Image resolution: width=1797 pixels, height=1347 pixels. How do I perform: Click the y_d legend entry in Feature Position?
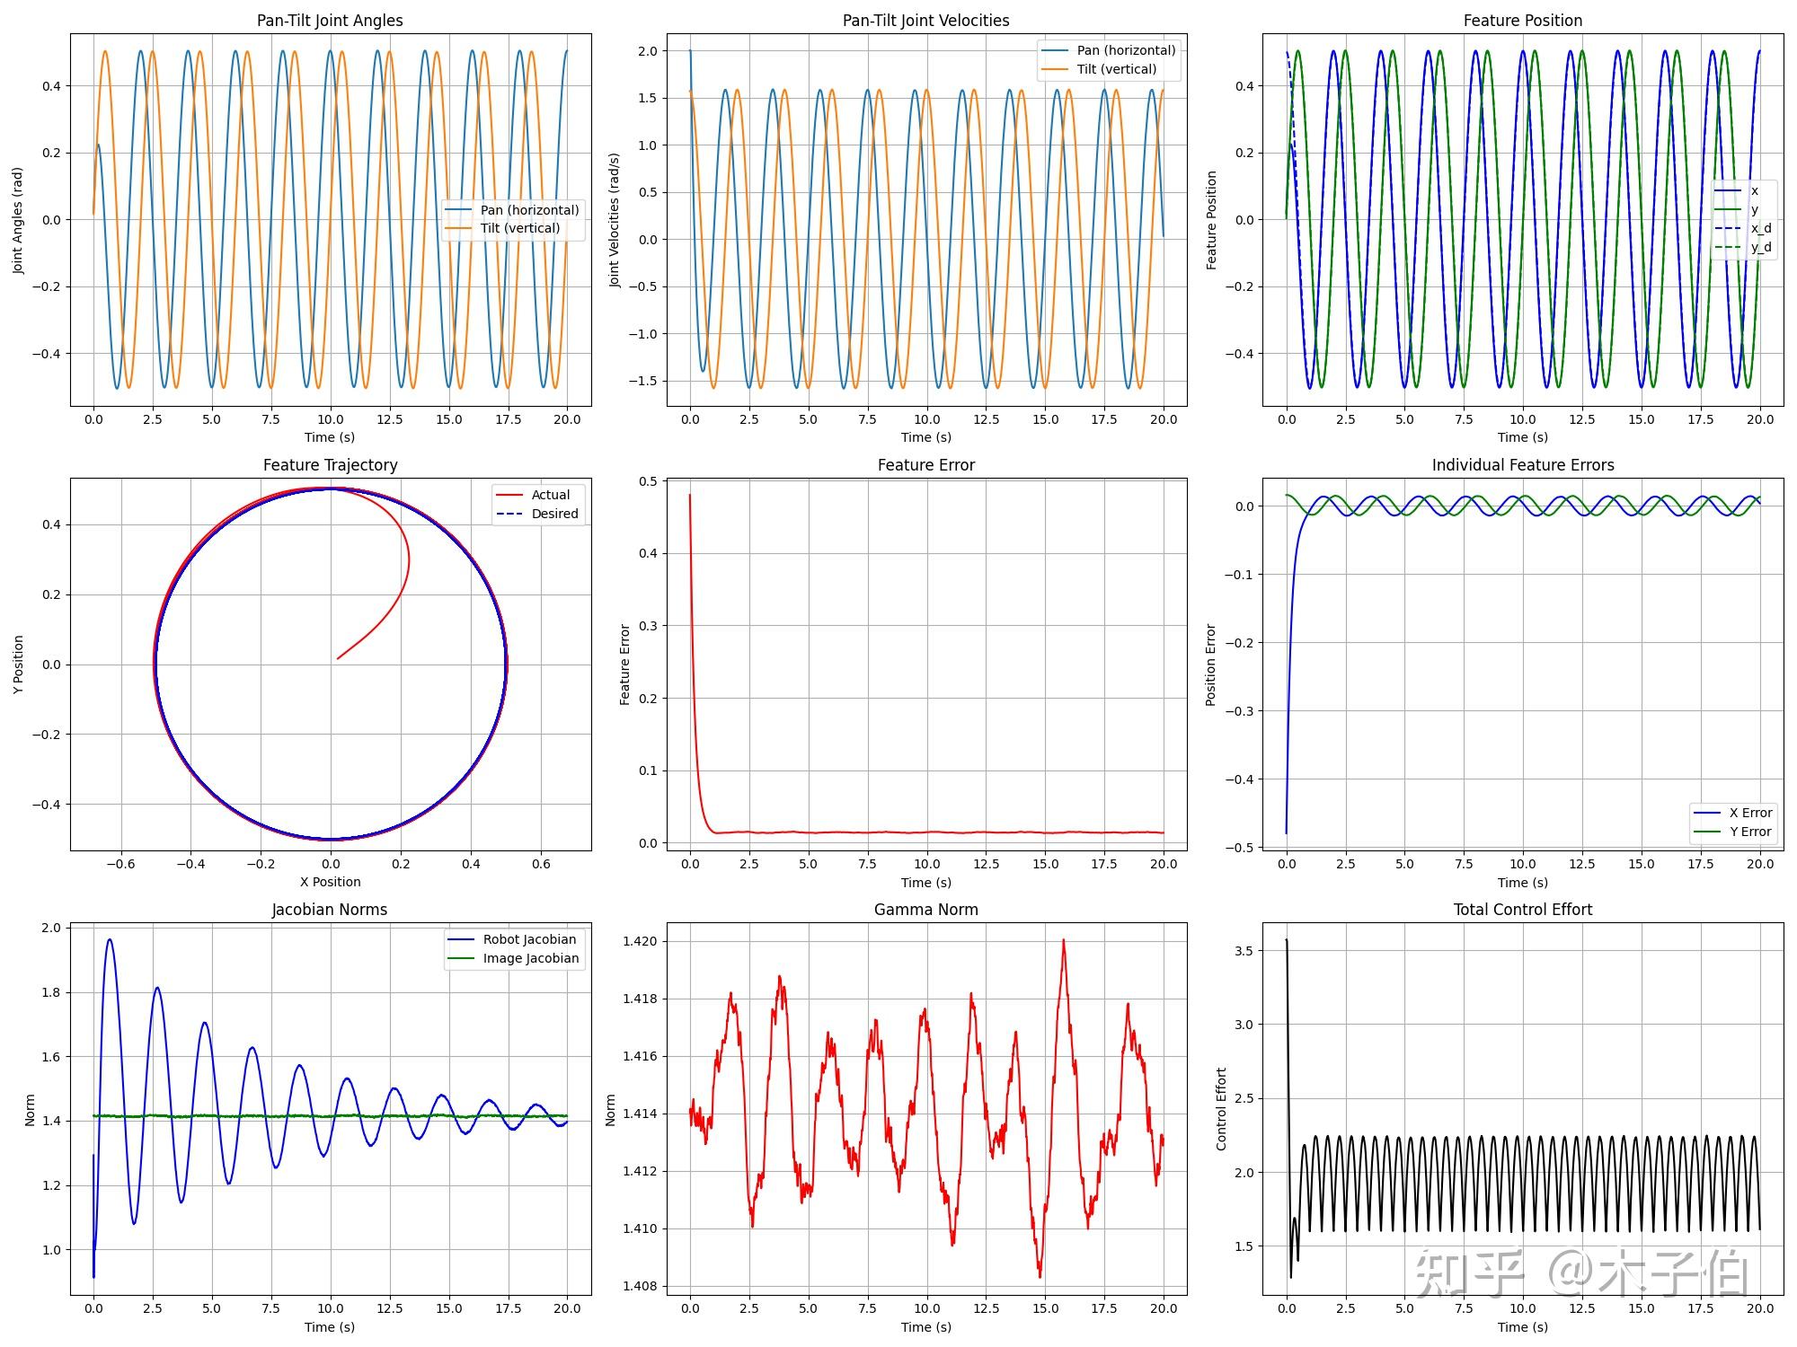coord(1760,247)
